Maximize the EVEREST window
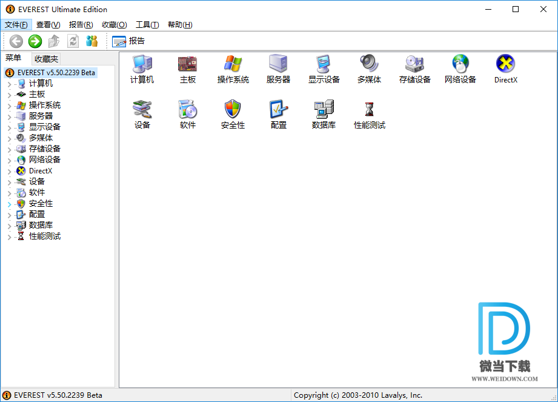The width and height of the screenshot is (558, 402). click(516, 9)
